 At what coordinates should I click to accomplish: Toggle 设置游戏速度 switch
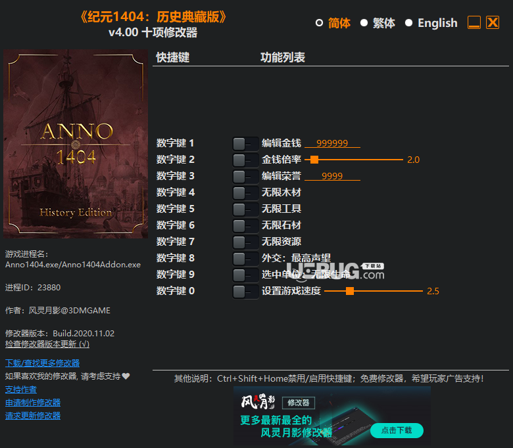pos(245,291)
